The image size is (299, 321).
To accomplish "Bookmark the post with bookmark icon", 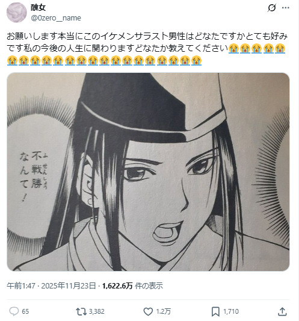I will click(215, 311).
